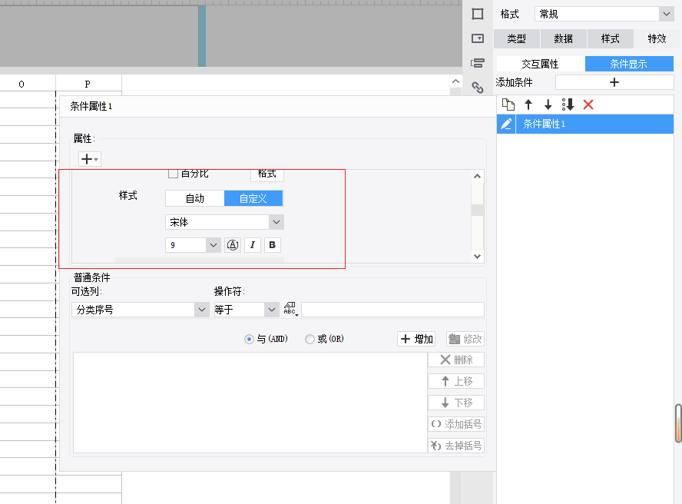Switch to the 数据 tab

tap(563, 38)
